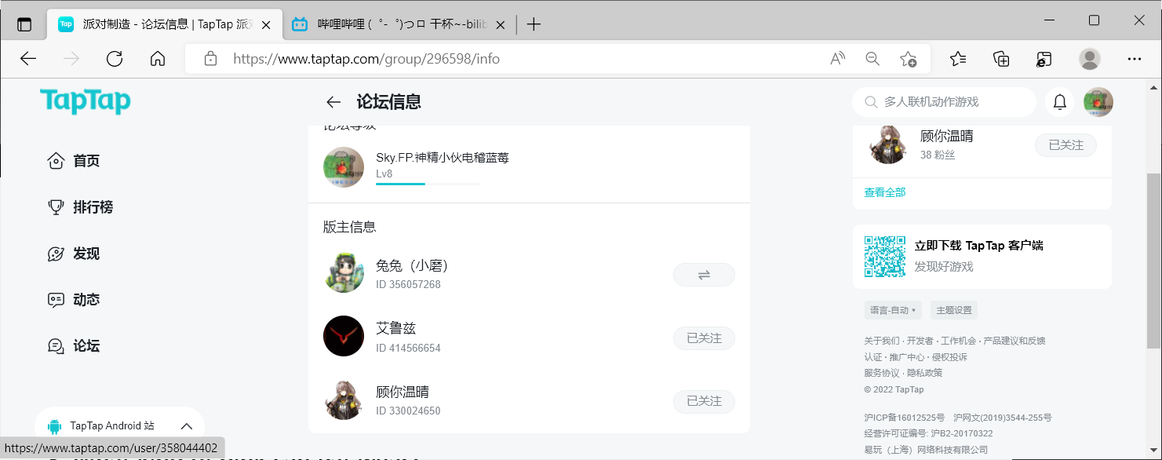1162x460 pixels.
Task: Switch to the 哔哩哔哩 bilibili tab
Action: (399, 24)
